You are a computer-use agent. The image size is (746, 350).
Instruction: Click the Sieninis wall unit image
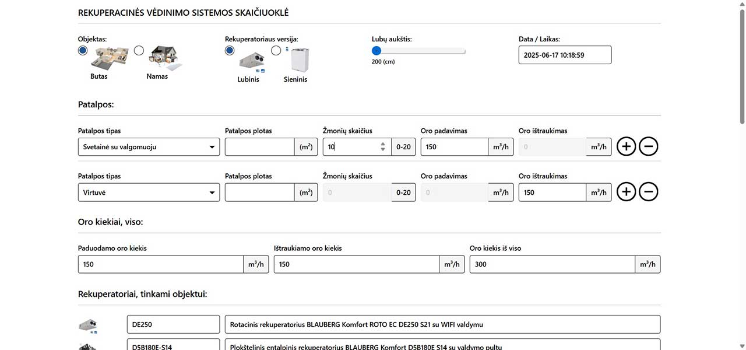point(298,60)
